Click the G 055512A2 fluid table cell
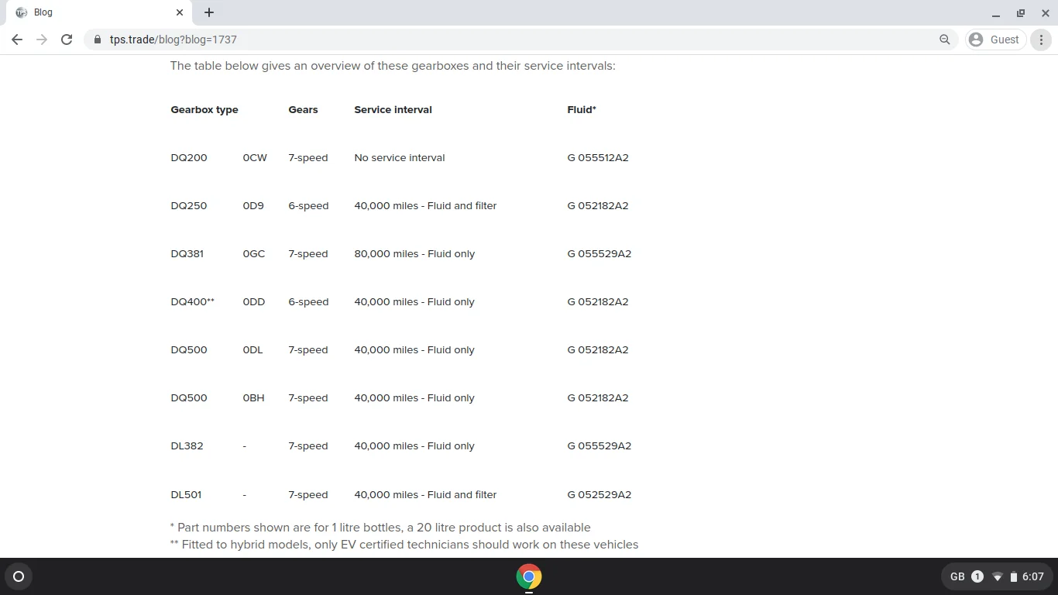This screenshot has height=595, width=1058. tap(597, 157)
